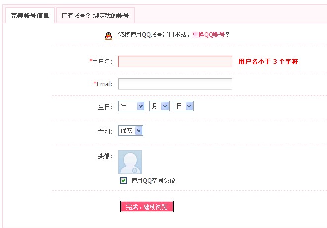Click the arrow of the day dropdown
This screenshot has width=327, height=228.
(189, 106)
